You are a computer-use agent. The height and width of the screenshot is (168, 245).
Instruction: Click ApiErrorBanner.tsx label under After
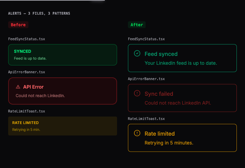pyautogui.click(x=146, y=79)
